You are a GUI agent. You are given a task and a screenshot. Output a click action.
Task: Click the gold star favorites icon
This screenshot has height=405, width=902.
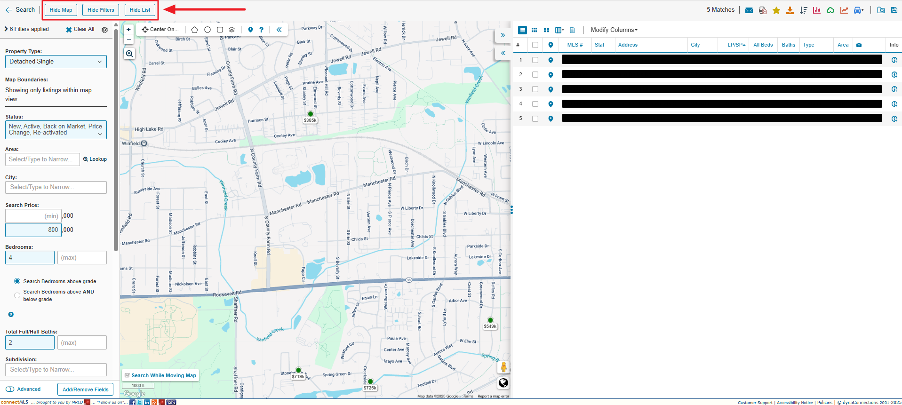coord(776,10)
